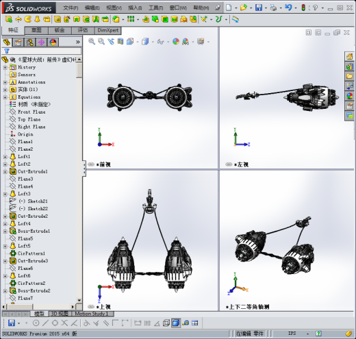Screen dimensions: 356x339
Task: Open the SolidWorks Resources home icon
Action: tap(349, 56)
